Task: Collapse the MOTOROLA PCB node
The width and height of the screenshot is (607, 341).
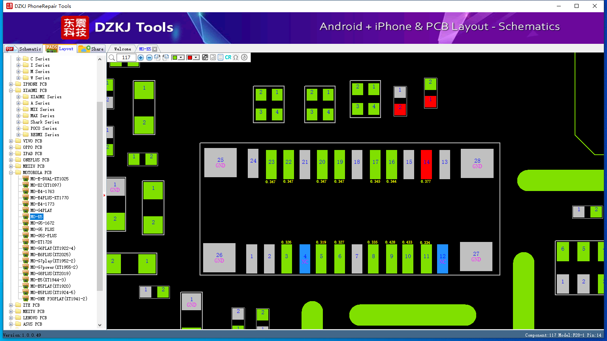Action: [11, 172]
